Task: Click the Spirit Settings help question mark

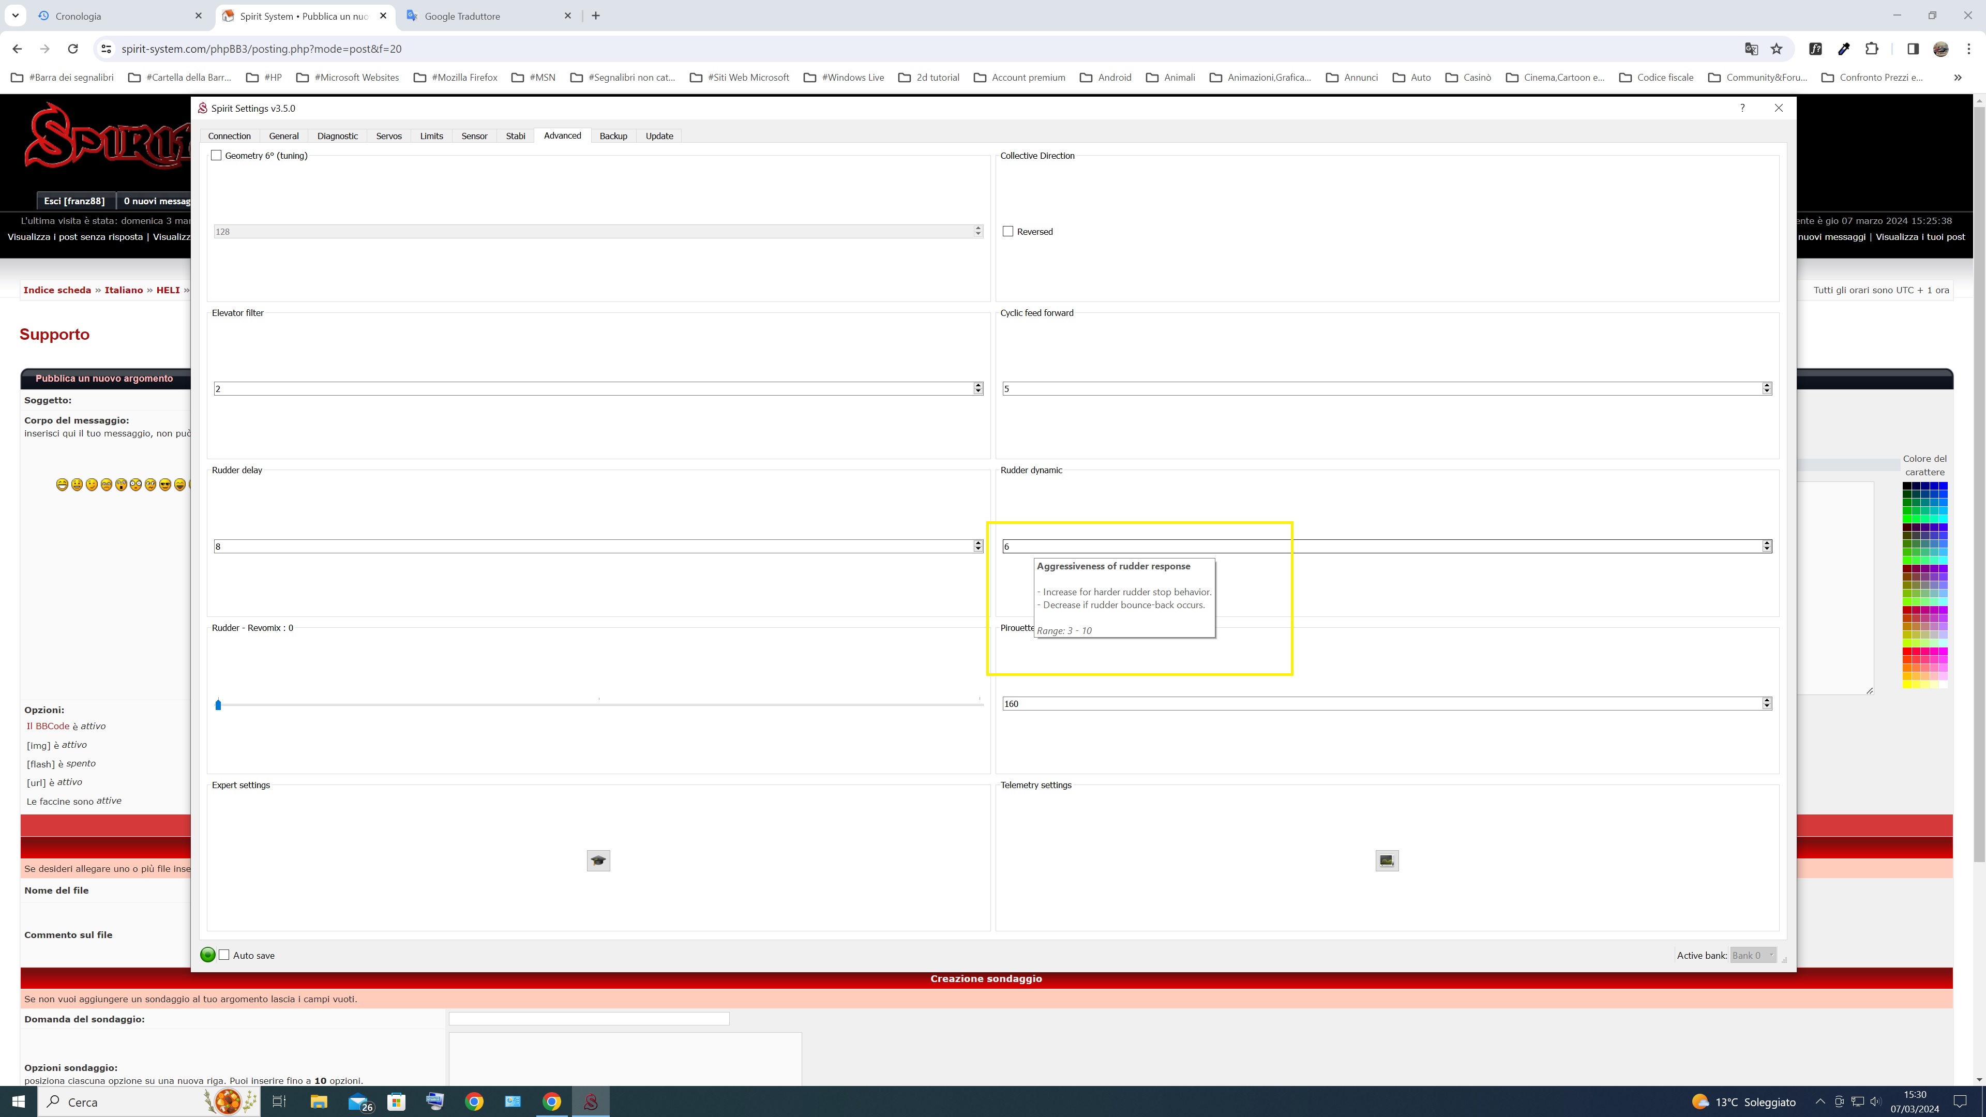Action: (x=1742, y=108)
